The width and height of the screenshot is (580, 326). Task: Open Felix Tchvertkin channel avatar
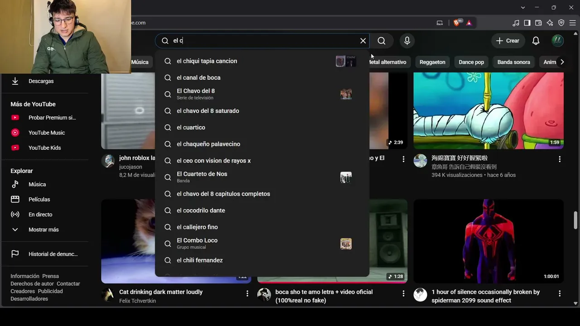click(108, 295)
